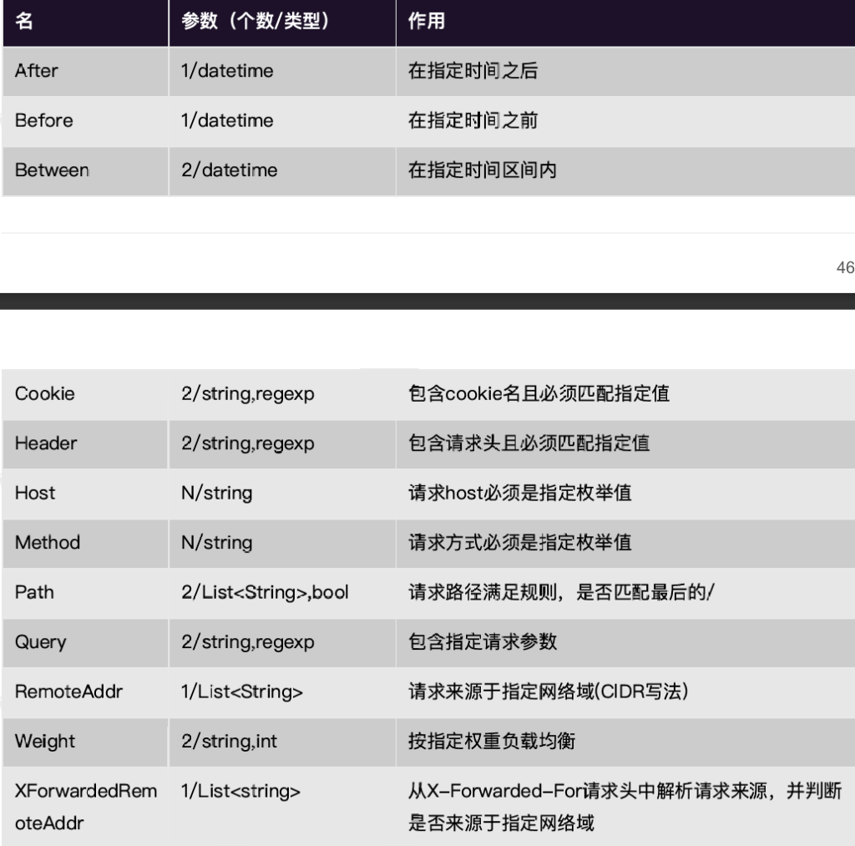
Task: Select the Before row name cell
Action: pyautogui.click(x=43, y=120)
